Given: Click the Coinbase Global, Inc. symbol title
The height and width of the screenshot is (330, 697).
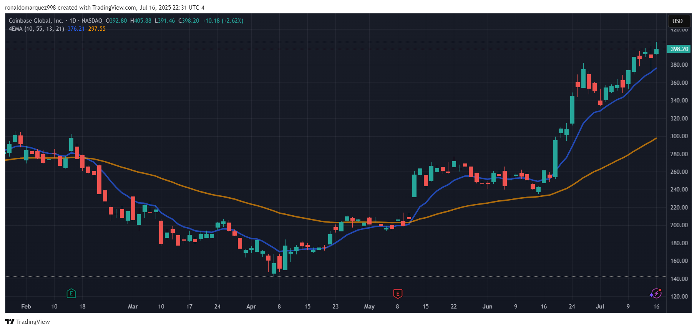Looking at the screenshot, I should [x=36, y=21].
